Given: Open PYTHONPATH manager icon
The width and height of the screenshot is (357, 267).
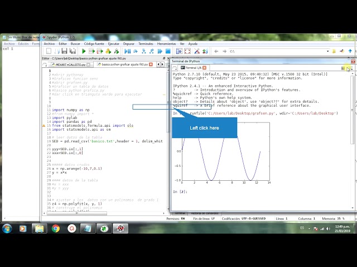Looking at the screenshot, I should (205, 51).
